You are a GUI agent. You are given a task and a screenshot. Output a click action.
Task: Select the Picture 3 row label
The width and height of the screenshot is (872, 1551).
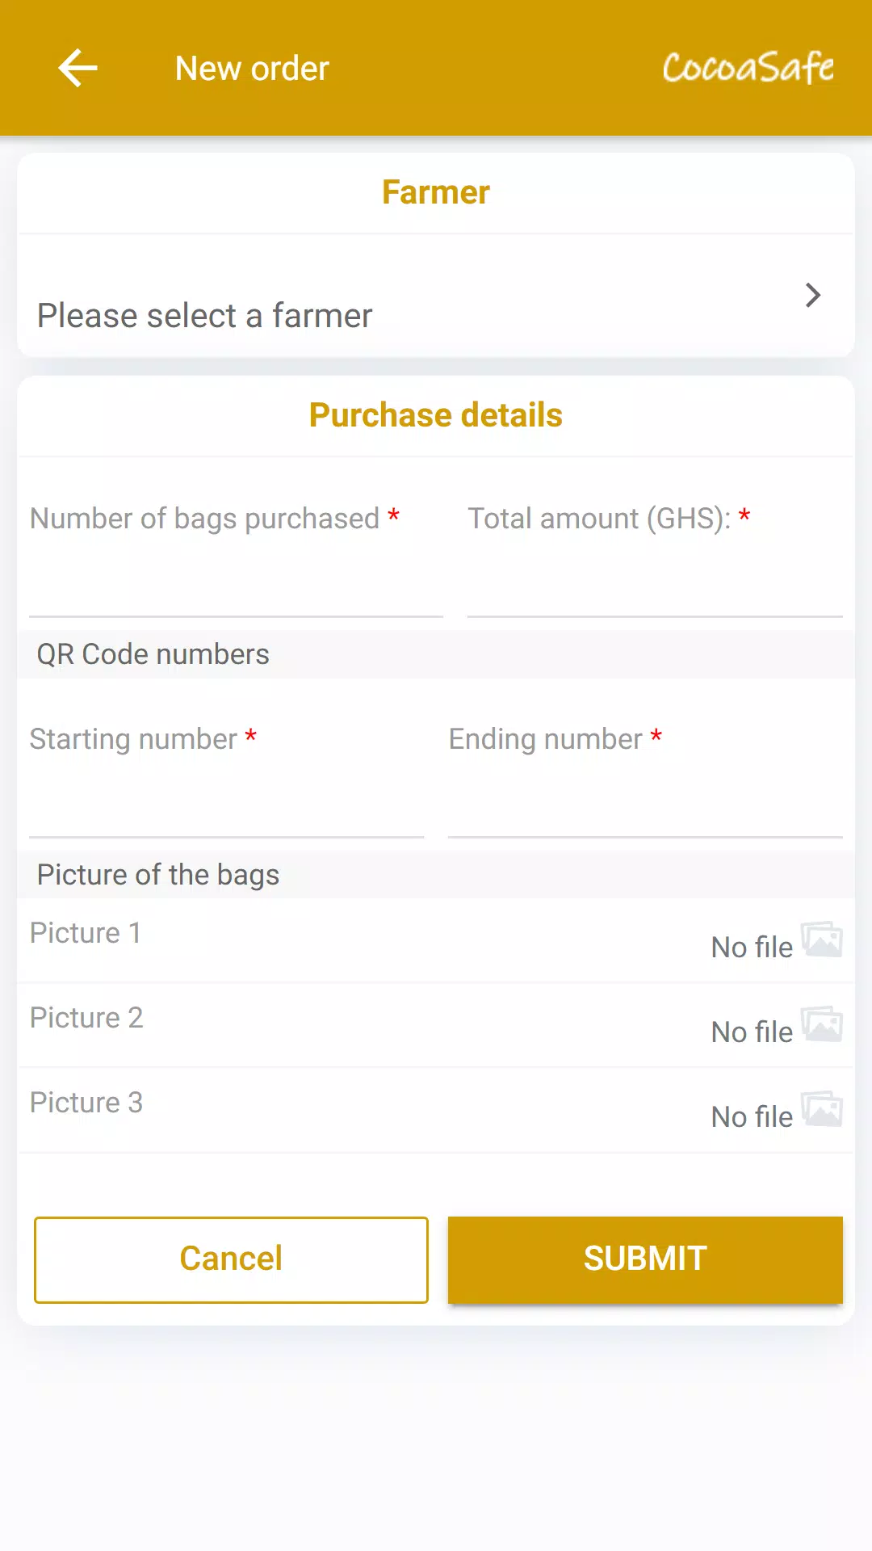point(86,1103)
